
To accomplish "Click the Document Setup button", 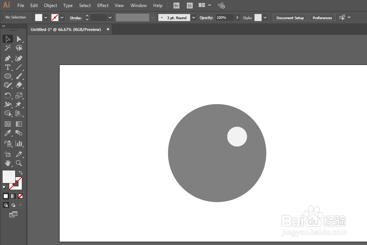I will [290, 18].
